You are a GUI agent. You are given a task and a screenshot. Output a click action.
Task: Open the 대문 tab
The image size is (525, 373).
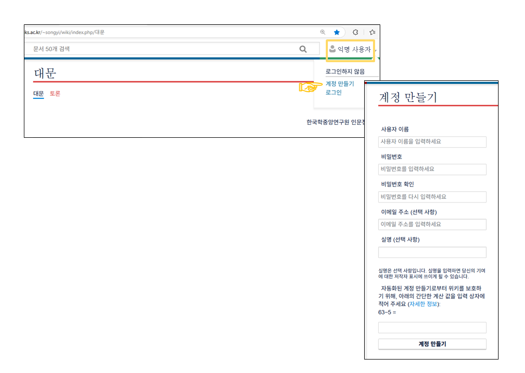(38, 94)
